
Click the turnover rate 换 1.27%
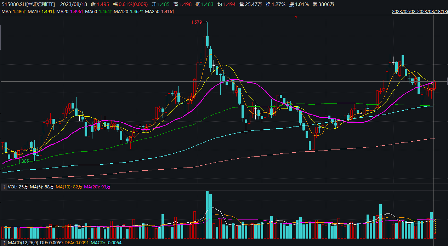point(276,4)
